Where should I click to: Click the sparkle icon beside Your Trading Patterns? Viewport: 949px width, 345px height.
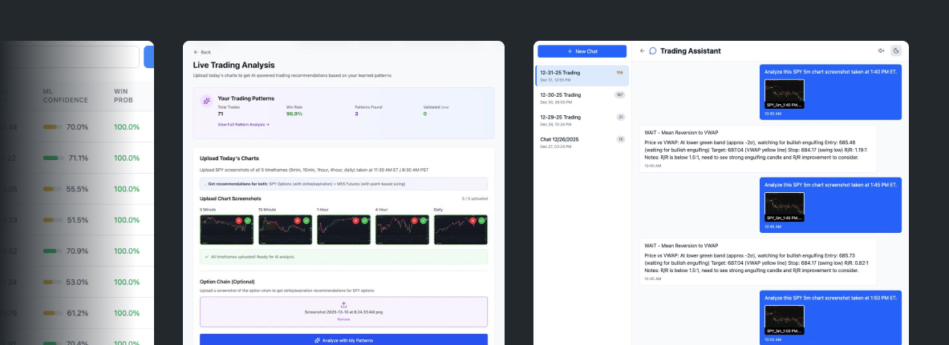point(206,101)
